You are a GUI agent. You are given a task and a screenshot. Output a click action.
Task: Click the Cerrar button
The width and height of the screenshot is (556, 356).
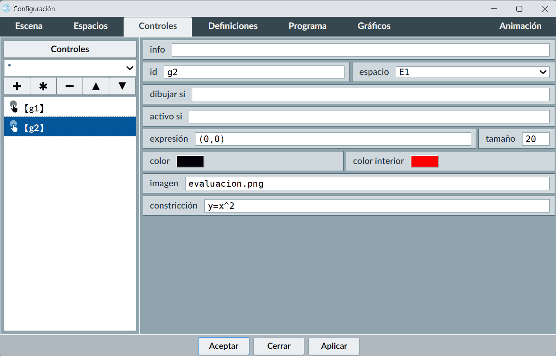coord(279,346)
